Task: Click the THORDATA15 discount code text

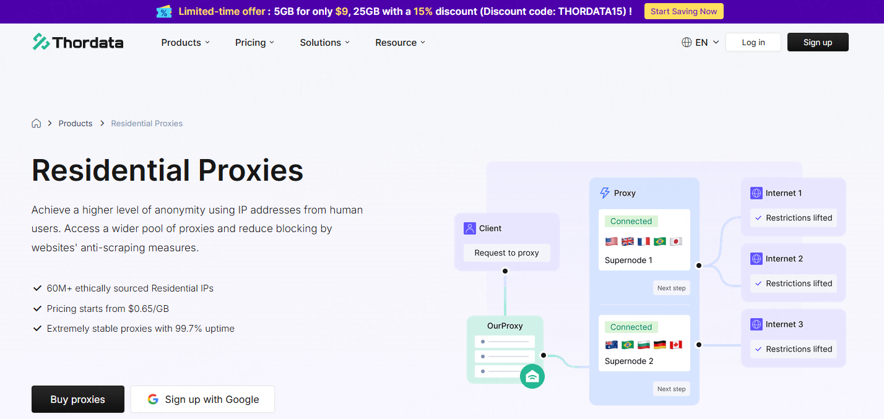Action: (591, 11)
